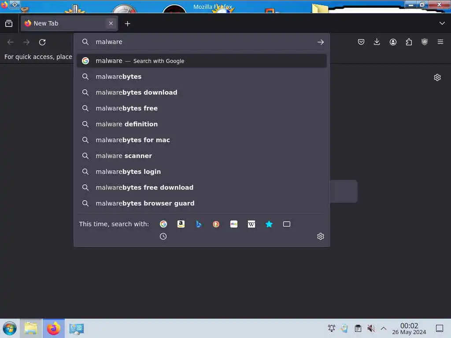This screenshot has width=451, height=338.
Task: Open the Windows Start button
Action: (10, 328)
